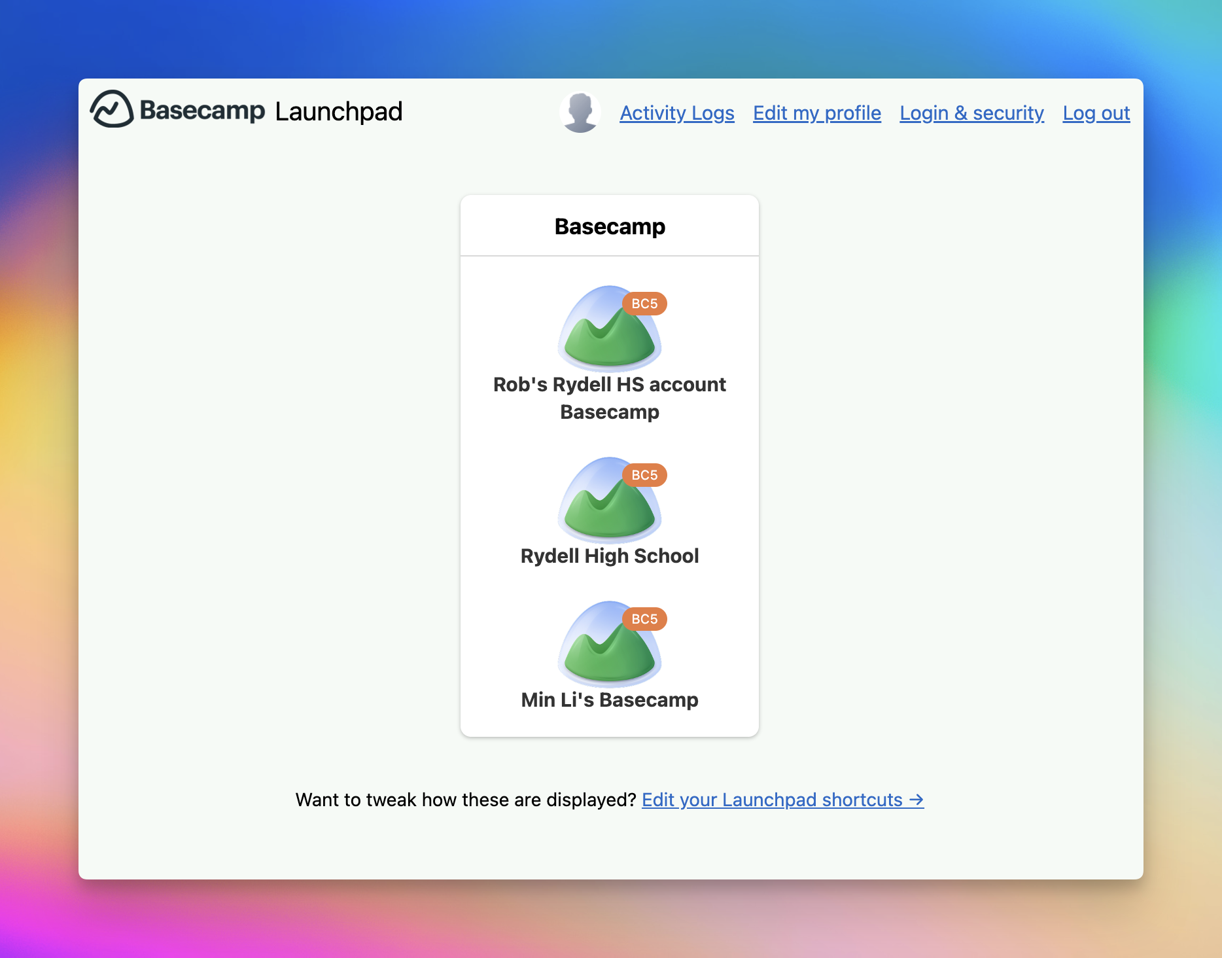This screenshot has width=1222, height=958.
Task: Follow Edit your Launchpad shortcuts link
Action: (x=783, y=800)
